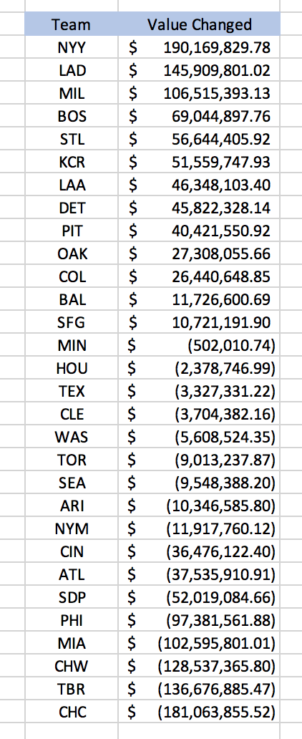
Task: Click the LAD team cell
Action: click(x=72, y=70)
